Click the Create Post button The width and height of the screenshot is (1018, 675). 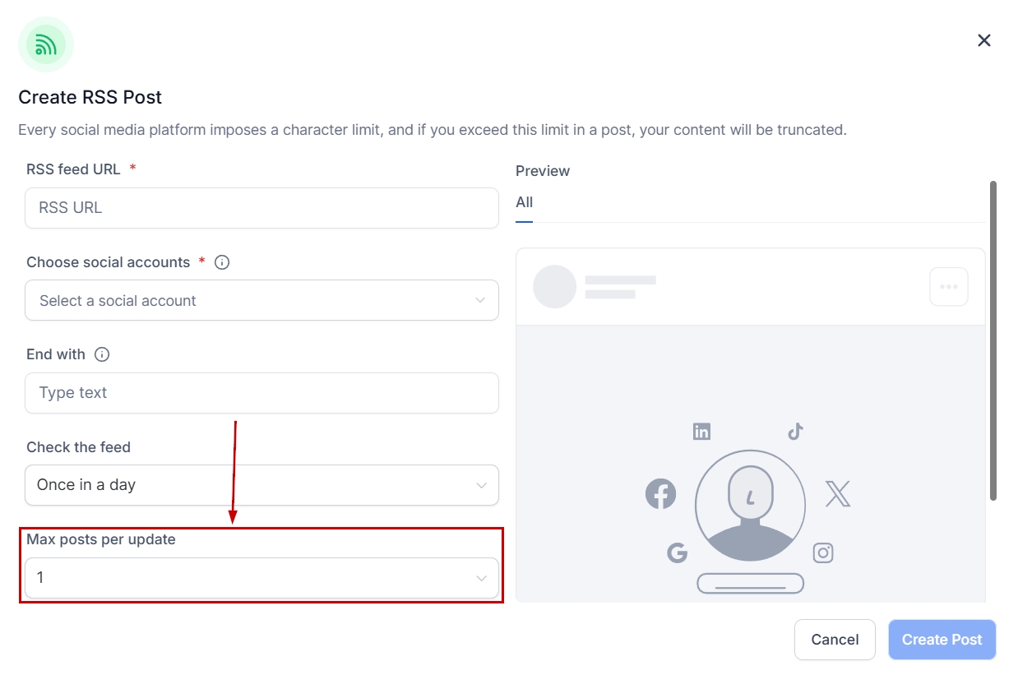pos(942,640)
